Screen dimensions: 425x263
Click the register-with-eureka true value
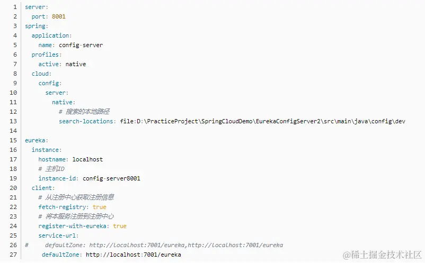[x=119, y=226]
